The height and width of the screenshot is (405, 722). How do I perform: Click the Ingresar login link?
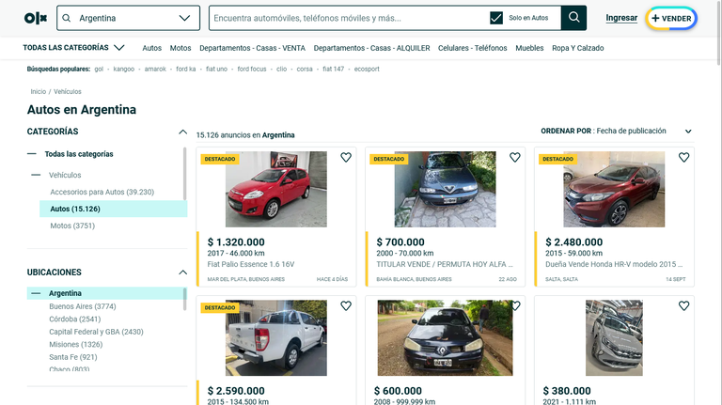(621, 18)
